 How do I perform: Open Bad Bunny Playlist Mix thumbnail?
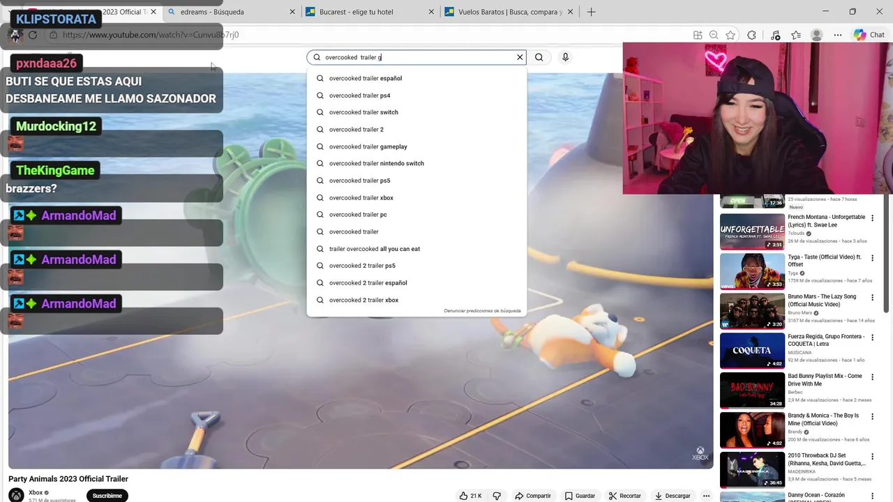752,390
